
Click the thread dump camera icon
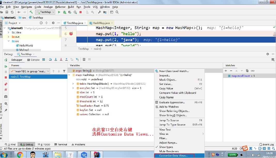coord(6,97)
